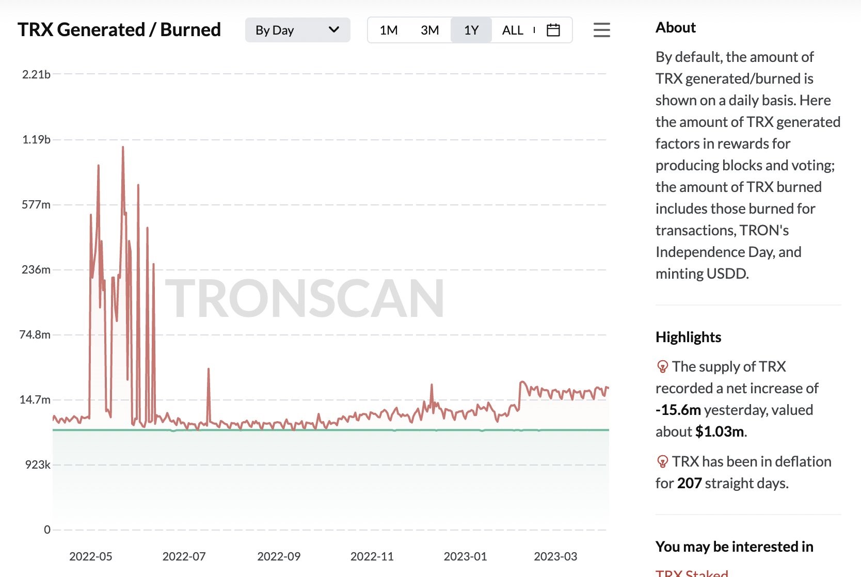Image resolution: width=861 pixels, height=577 pixels.
Task: Click the 2.21b y-axis label
Action: (x=36, y=74)
